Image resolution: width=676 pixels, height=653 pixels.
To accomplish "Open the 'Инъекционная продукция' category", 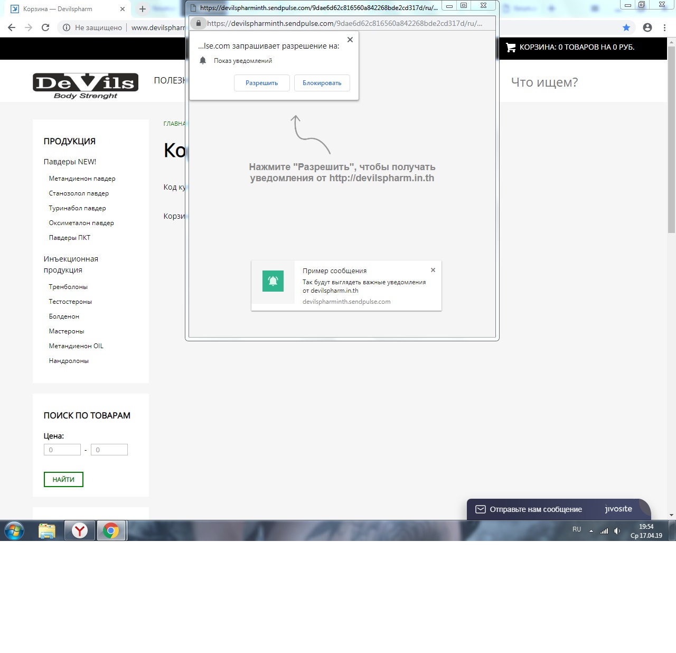I will pyautogui.click(x=71, y=264).
